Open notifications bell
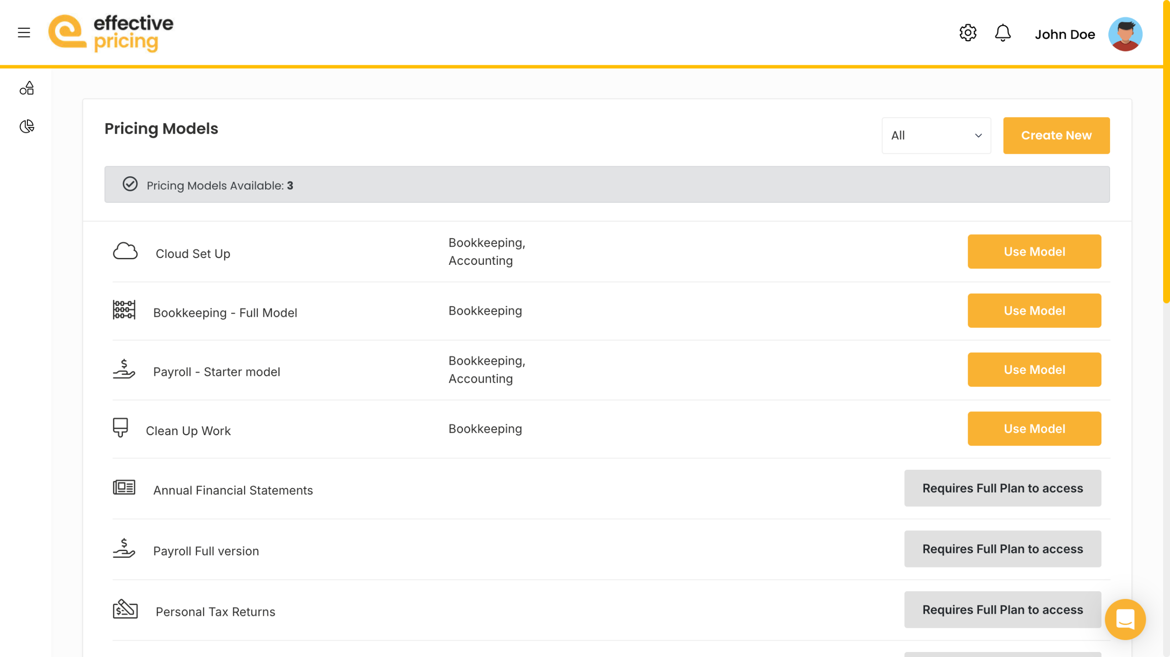 1002,33
